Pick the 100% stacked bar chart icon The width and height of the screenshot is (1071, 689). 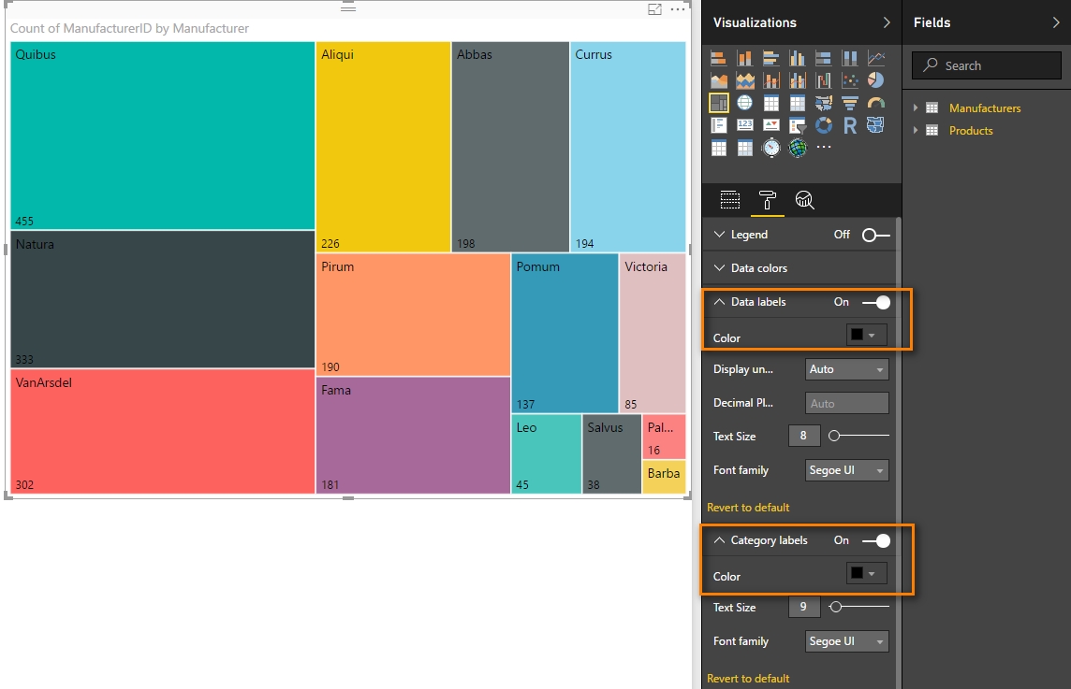tap(824, 58)
